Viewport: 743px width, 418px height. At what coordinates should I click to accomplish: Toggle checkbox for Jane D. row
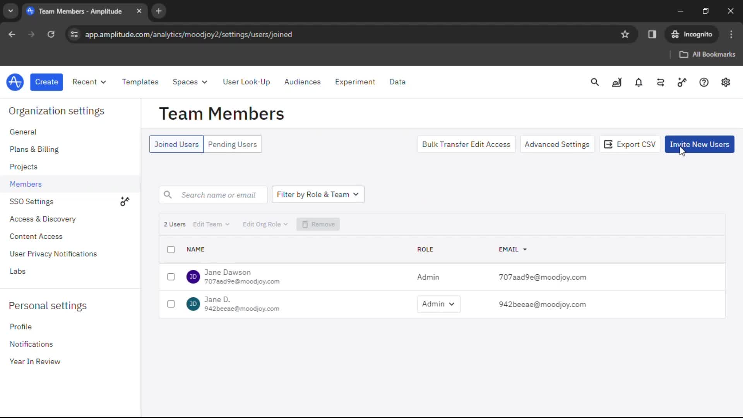pos(171,304)
